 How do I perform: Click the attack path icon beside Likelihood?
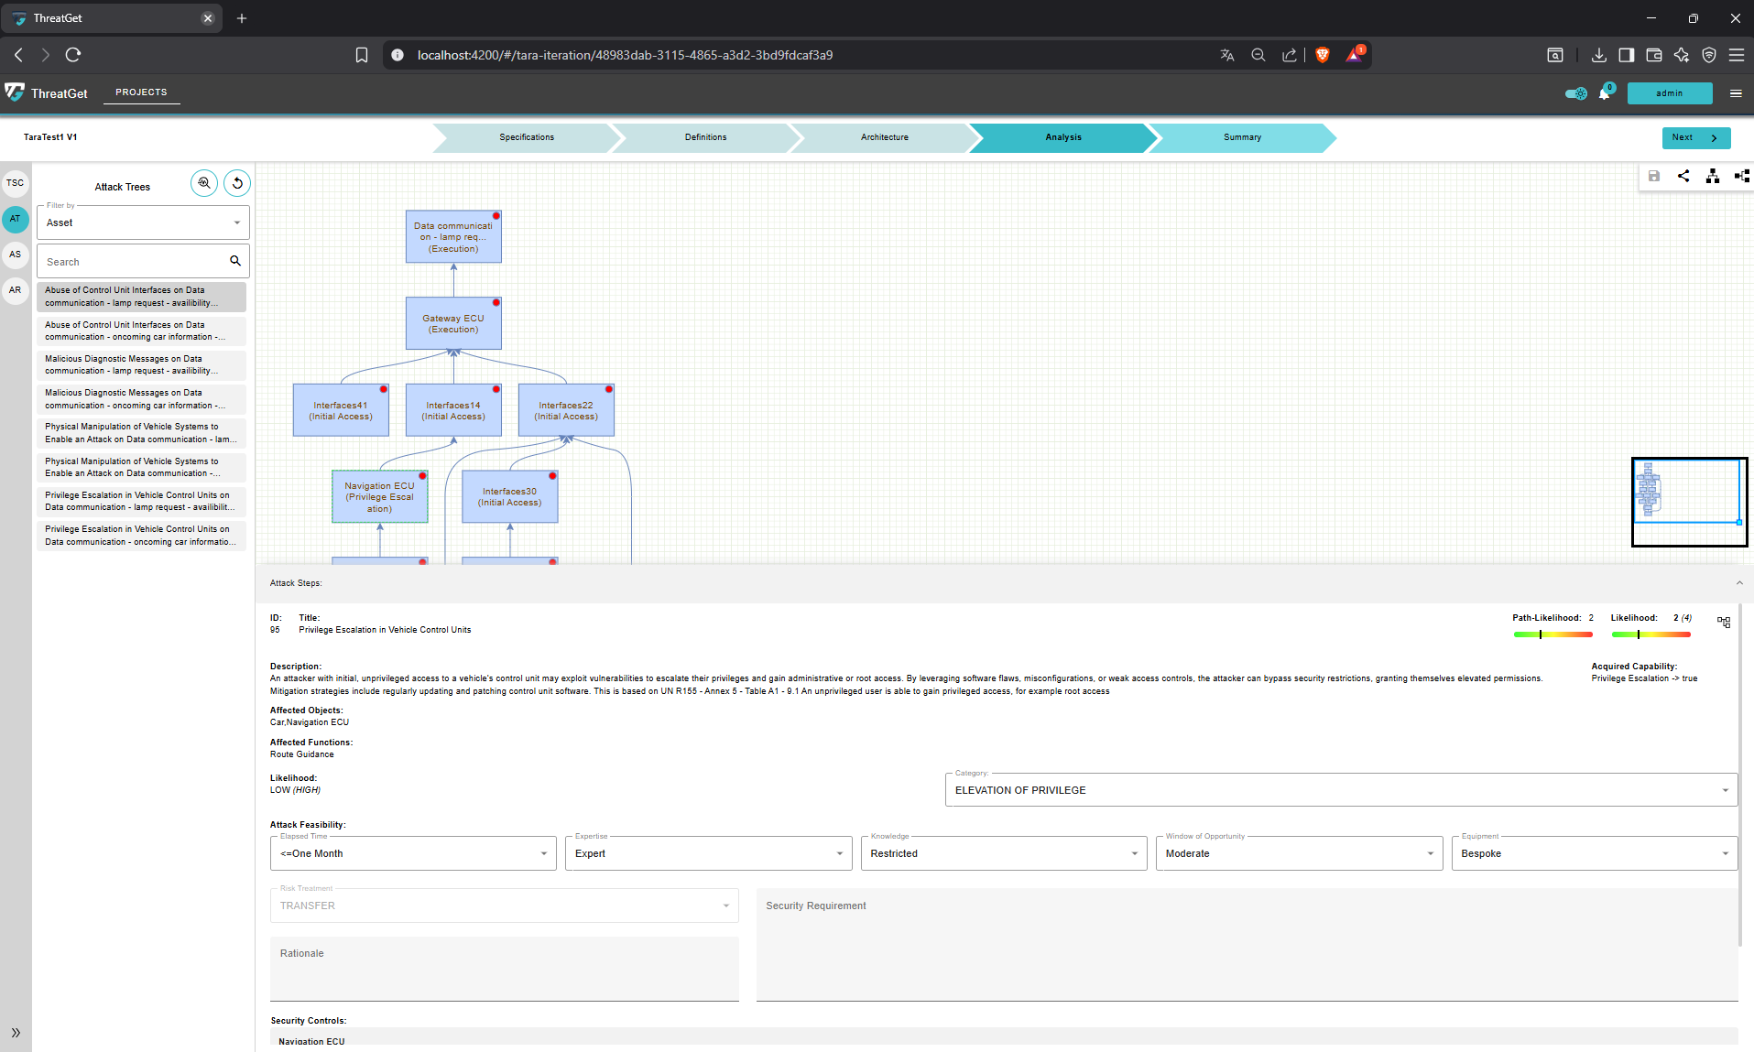coord(1724,623)
